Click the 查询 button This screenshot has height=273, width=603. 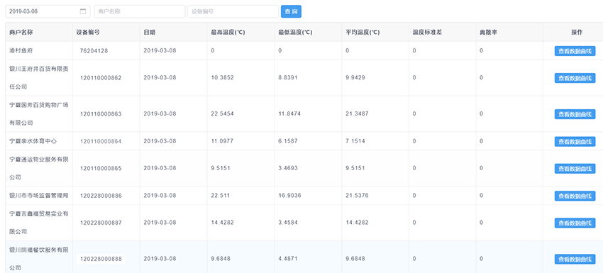291,11
